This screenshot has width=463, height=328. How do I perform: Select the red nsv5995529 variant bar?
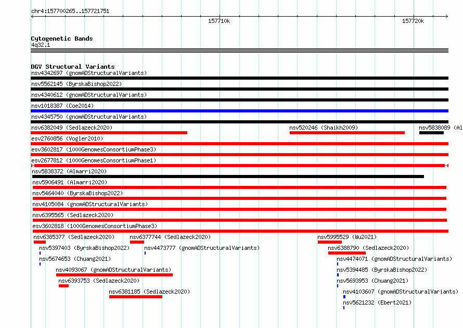coord(329,242)
